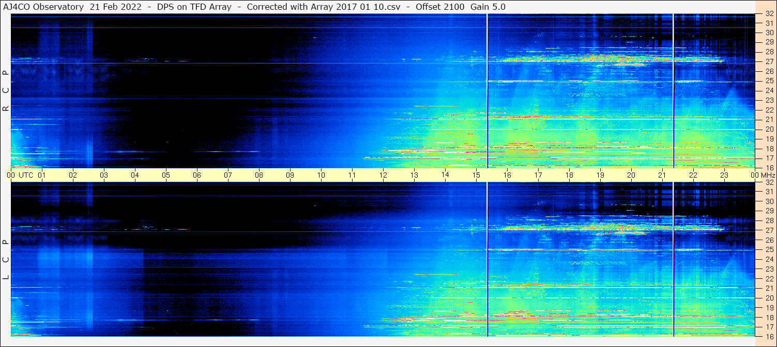
Task: Click the 20 hour time axis label
Action: [x=631, y=175]
